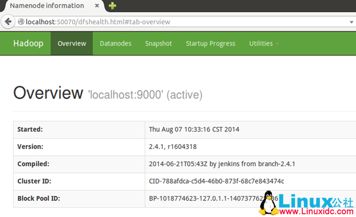Select the CID-788afdca-c5d4 cluster ID value

coord(216,181)
